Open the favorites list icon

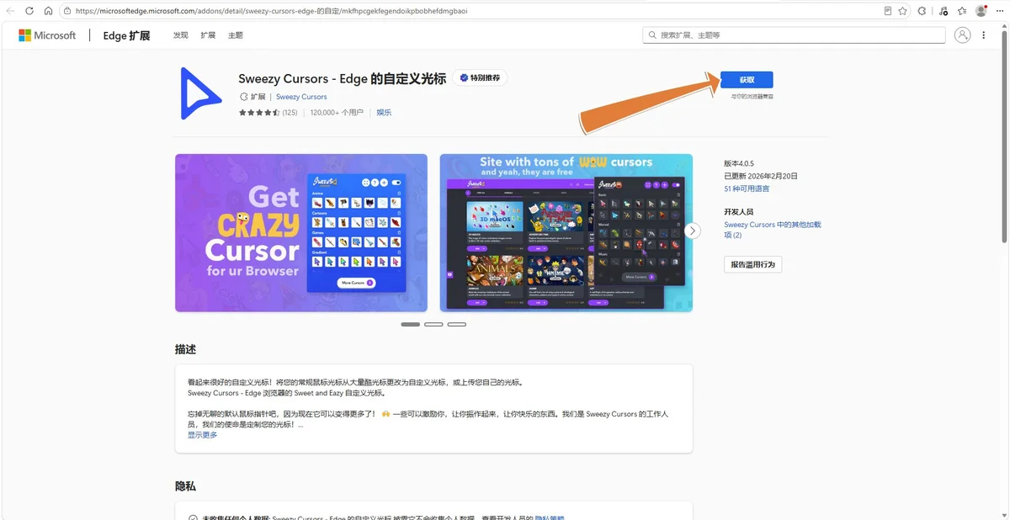click(961, 11)
